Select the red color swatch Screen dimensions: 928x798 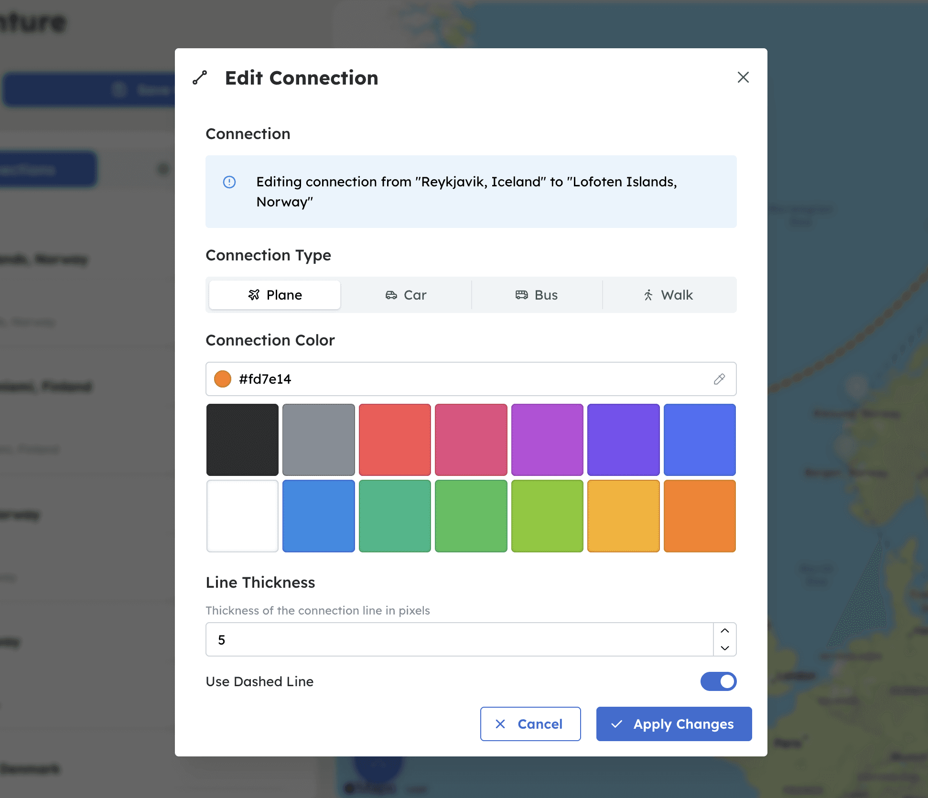tap(395, 440)
